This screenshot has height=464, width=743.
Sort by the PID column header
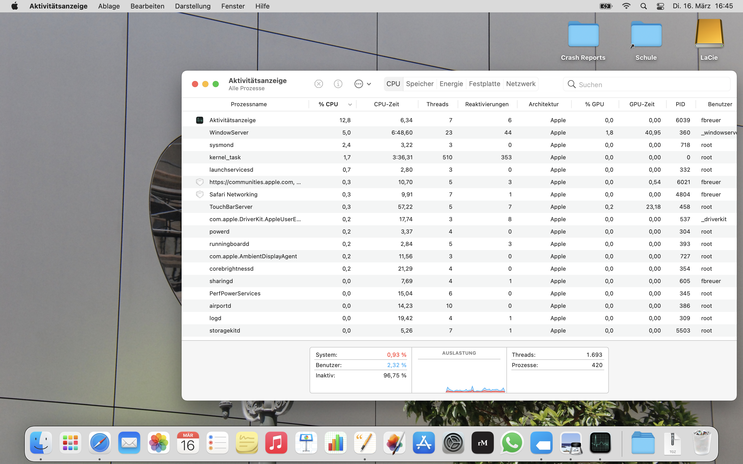(x=680, y=104)
